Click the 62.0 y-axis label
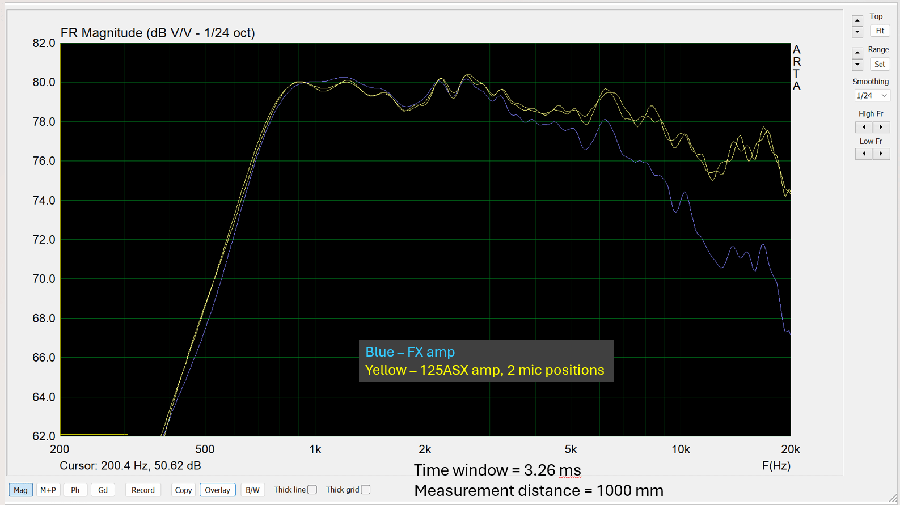 (x=44, y=436)
